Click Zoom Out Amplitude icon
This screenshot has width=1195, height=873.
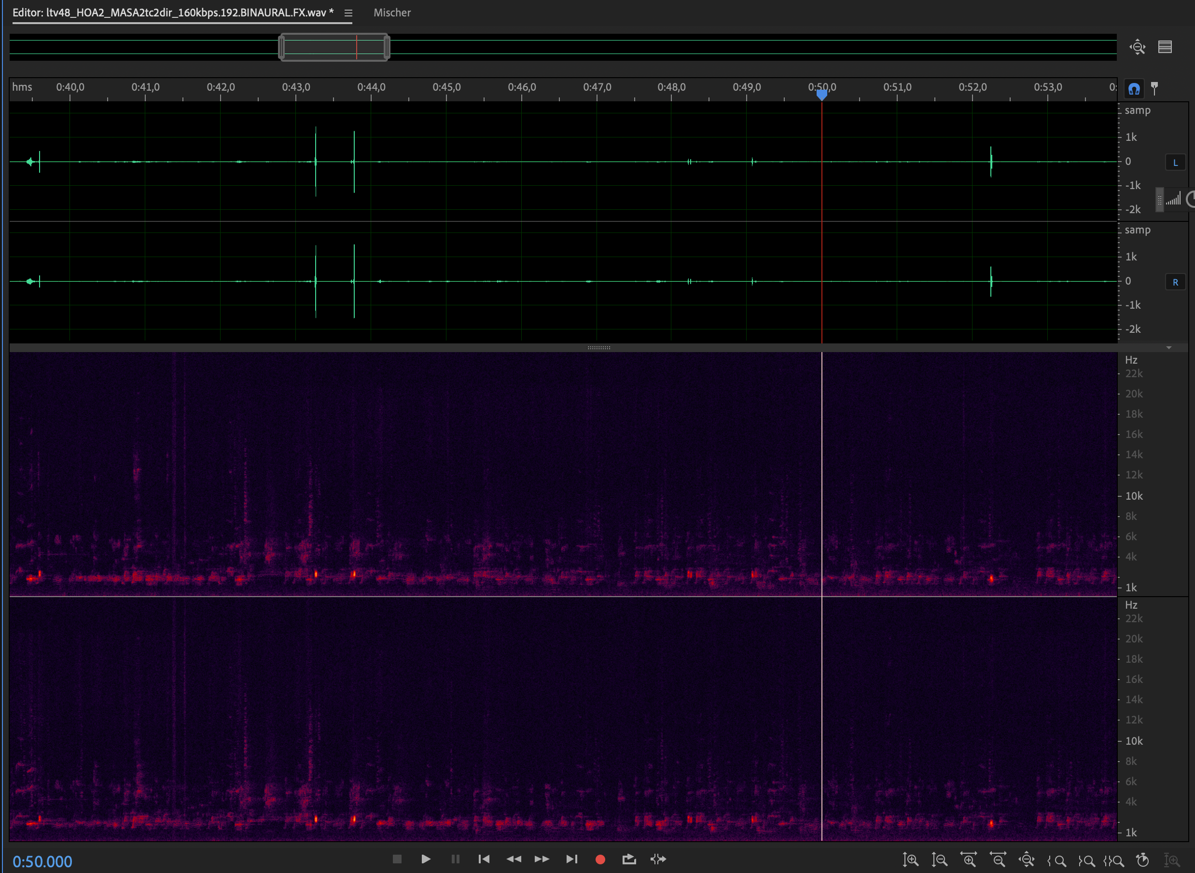939,860
